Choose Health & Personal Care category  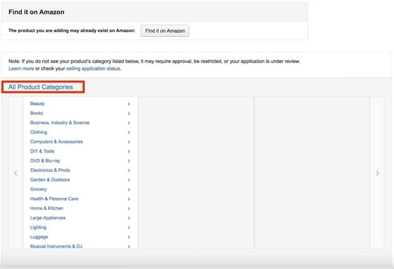click(54, 199)
